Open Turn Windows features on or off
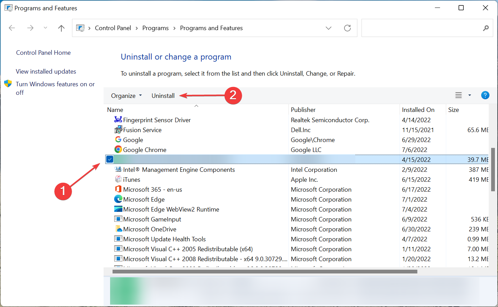The width and height of the screenshot is (498, 307). tap(55, 88)
